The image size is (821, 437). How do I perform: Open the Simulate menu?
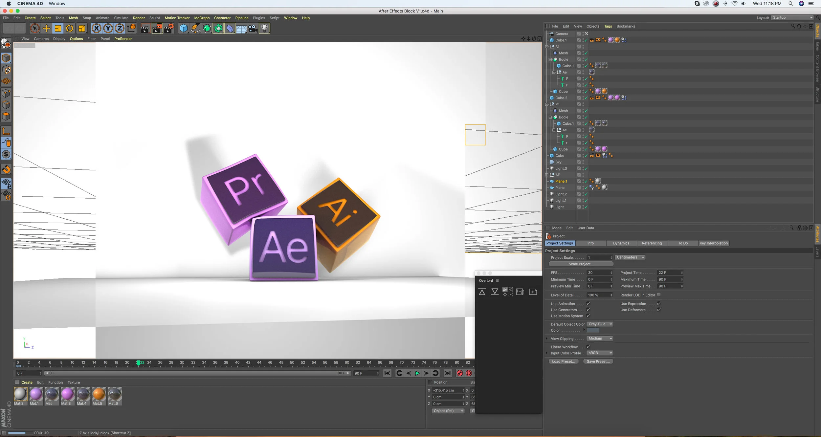point(121,18)
